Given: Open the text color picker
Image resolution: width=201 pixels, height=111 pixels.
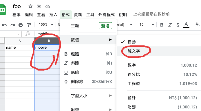Looking at the screenshot, I should [x=186, y=25].
